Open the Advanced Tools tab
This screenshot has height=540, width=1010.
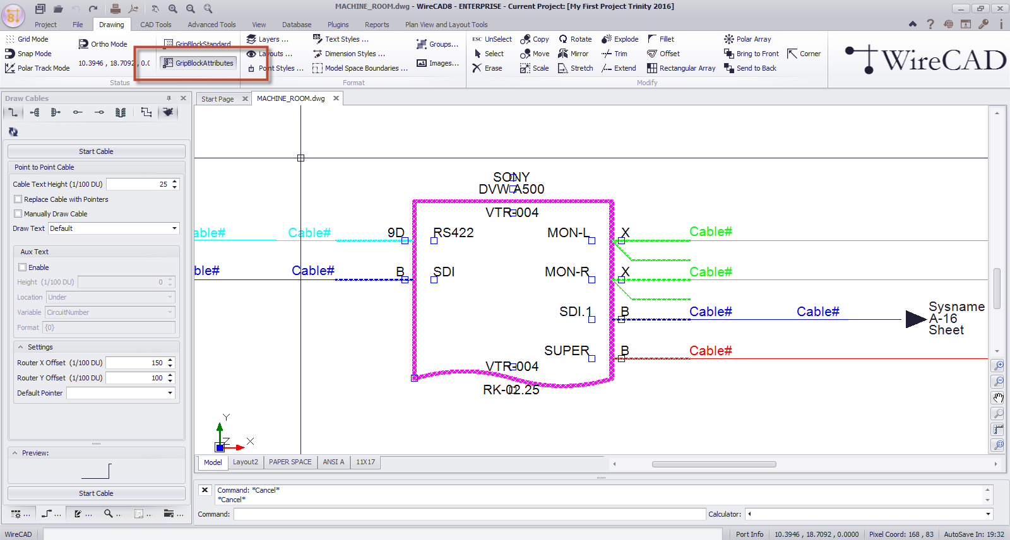211,25
